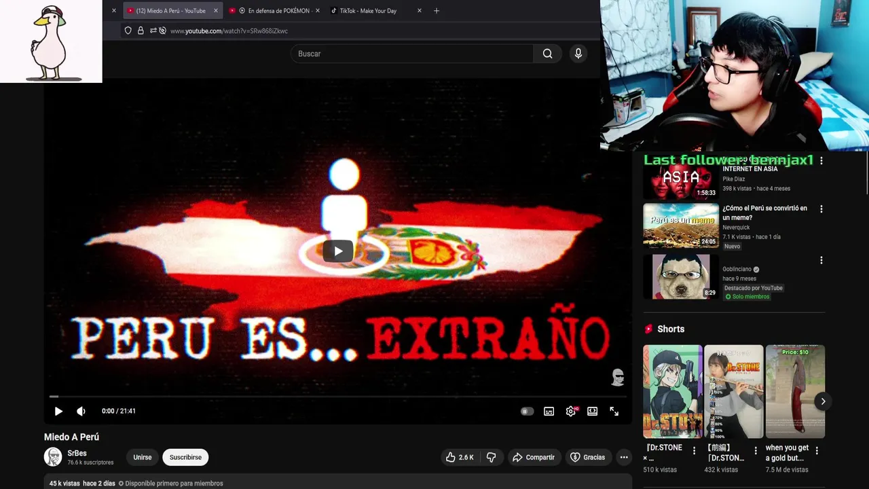Click the search magnifier button

(x=547, y=54)
